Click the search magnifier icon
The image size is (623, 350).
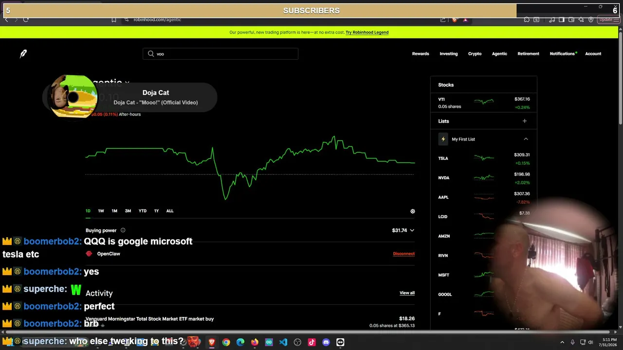point(151,53)
